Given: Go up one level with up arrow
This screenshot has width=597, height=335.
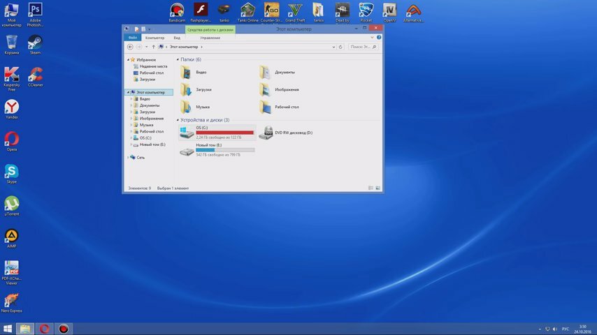Looking at the screenshot, I should [153, 47].
